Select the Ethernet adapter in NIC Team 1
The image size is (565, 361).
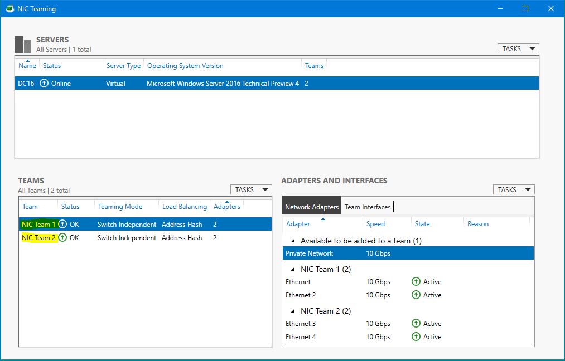click(408, 281)
